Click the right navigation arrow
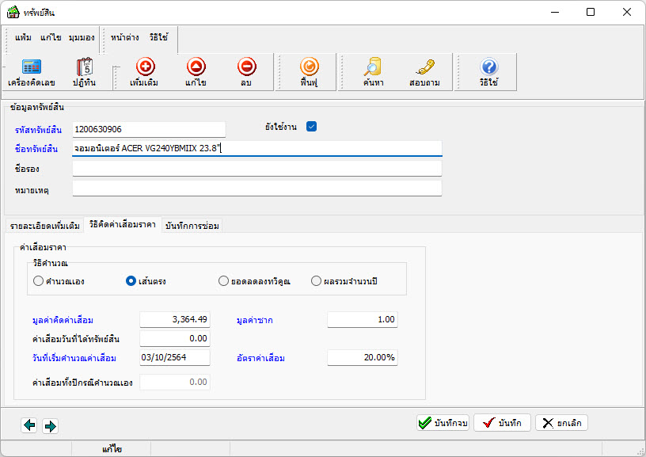The height and width of the screenshot is (457, 646). click(x=50, y=425)
